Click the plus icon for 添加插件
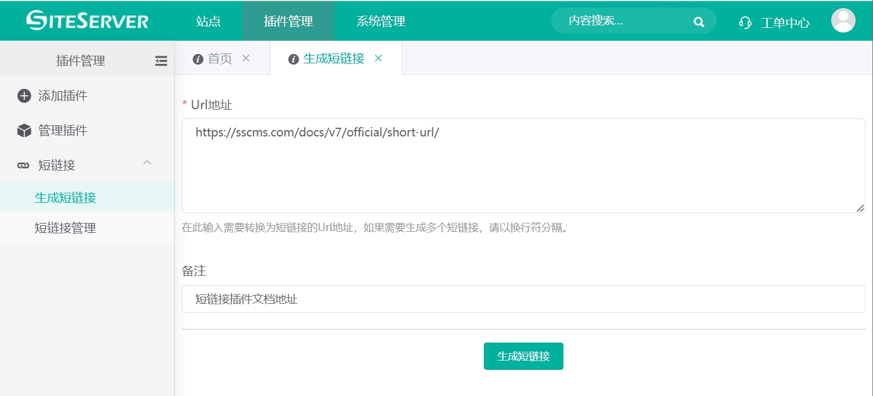 24,96
